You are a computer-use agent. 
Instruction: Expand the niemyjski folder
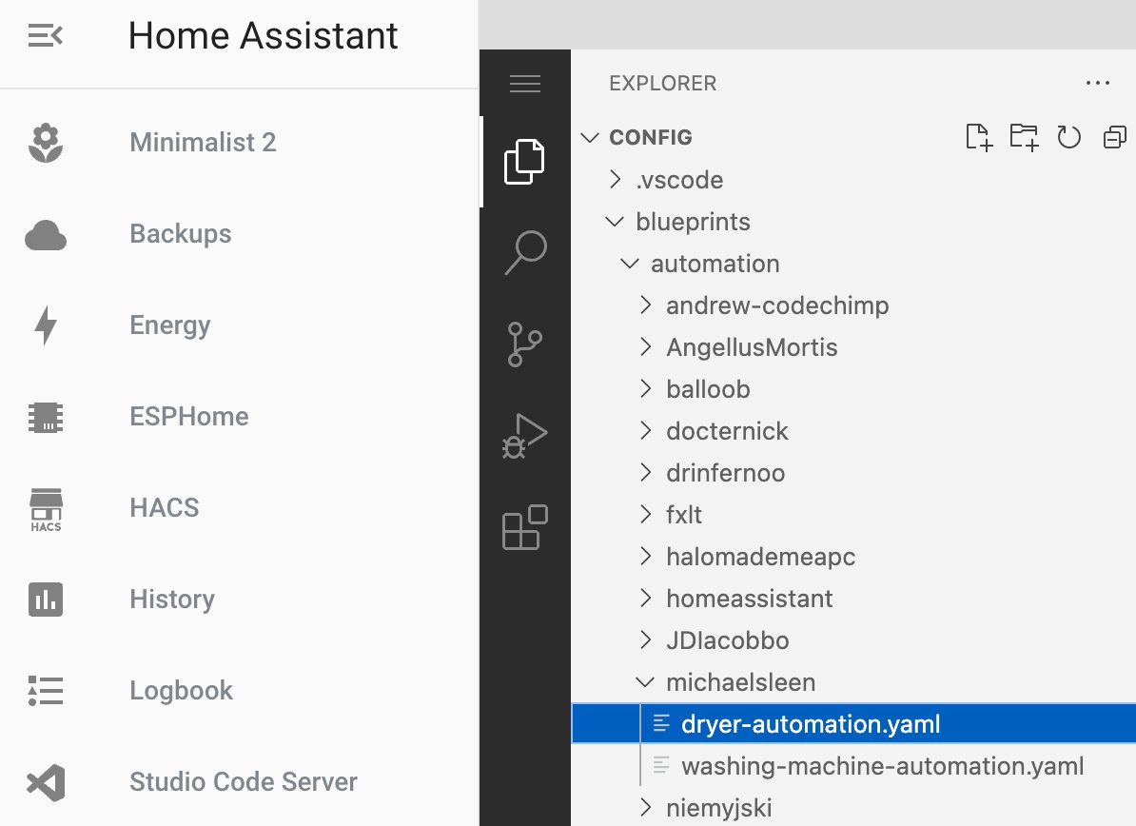pyautogui.click(x=646, y=807)
